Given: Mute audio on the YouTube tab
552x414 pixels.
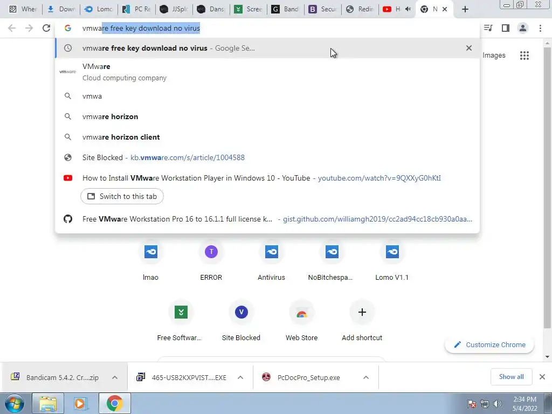Looking at the screenshot, I should 408,9.
